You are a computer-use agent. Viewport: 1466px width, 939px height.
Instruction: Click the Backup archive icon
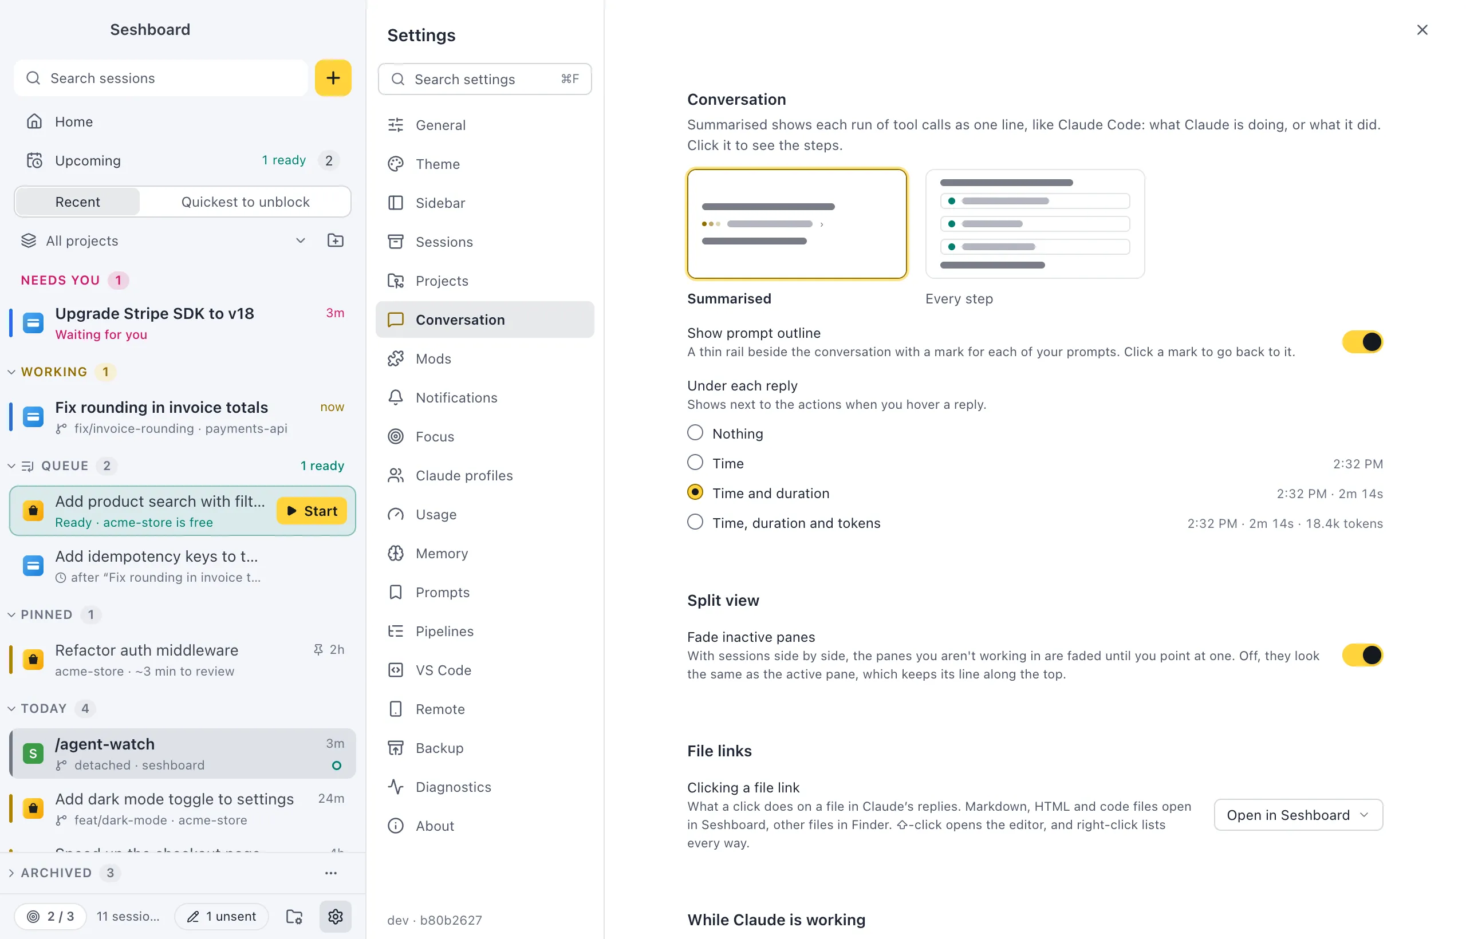[396, 748]
